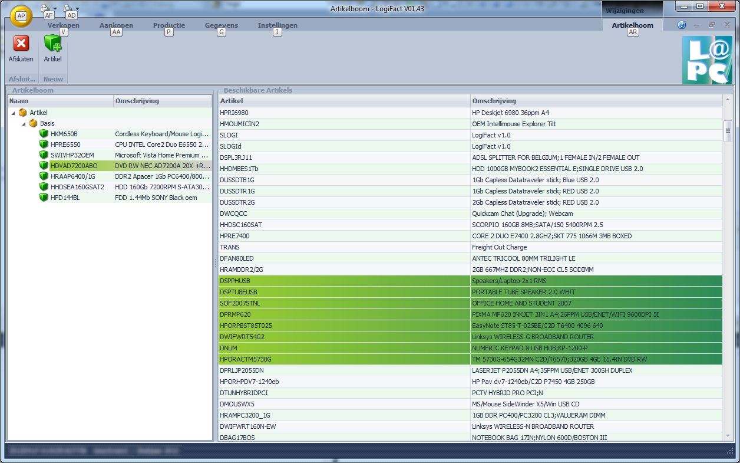Select highlighted article row DPRMP620

pyautogui.click(x=470, y=314)
